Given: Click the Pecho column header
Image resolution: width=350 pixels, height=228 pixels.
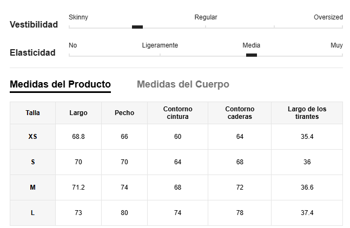Looking at the screenshot, I should 124,113.
